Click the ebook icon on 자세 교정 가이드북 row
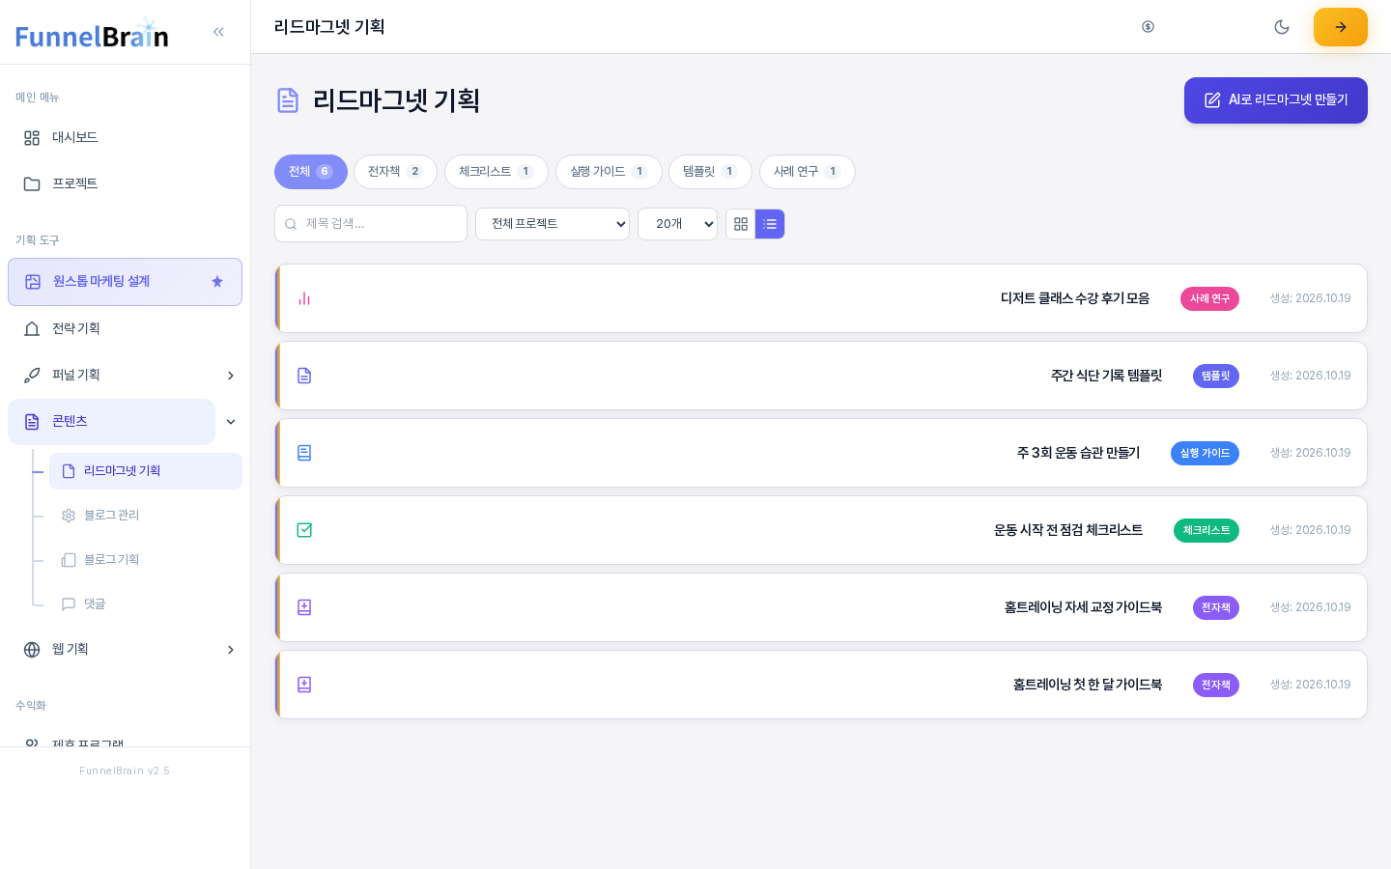Image resolution: width=1391 pixels, height=869 pixels. (304, 608)
